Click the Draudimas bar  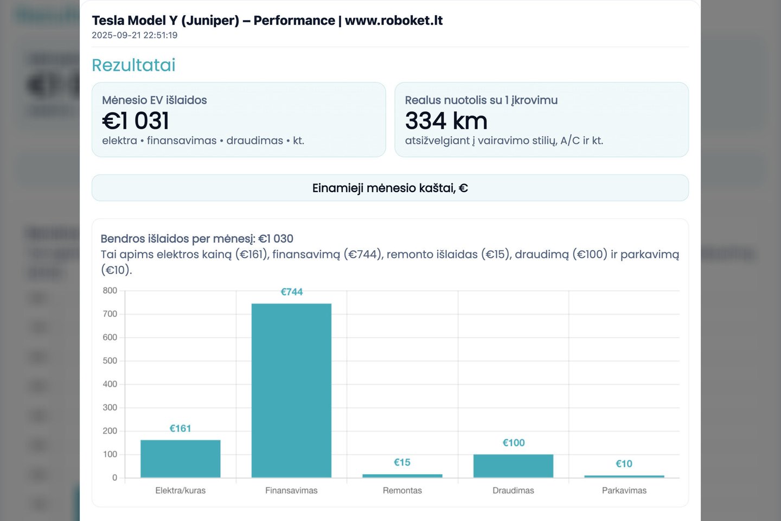coord(513,466)
